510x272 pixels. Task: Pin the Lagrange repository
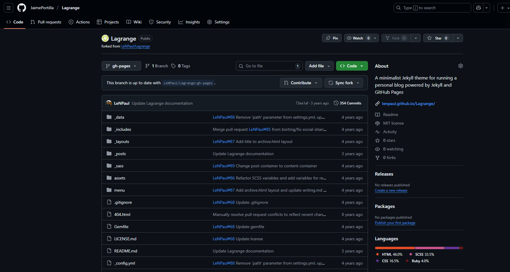(x=332, y=38)
